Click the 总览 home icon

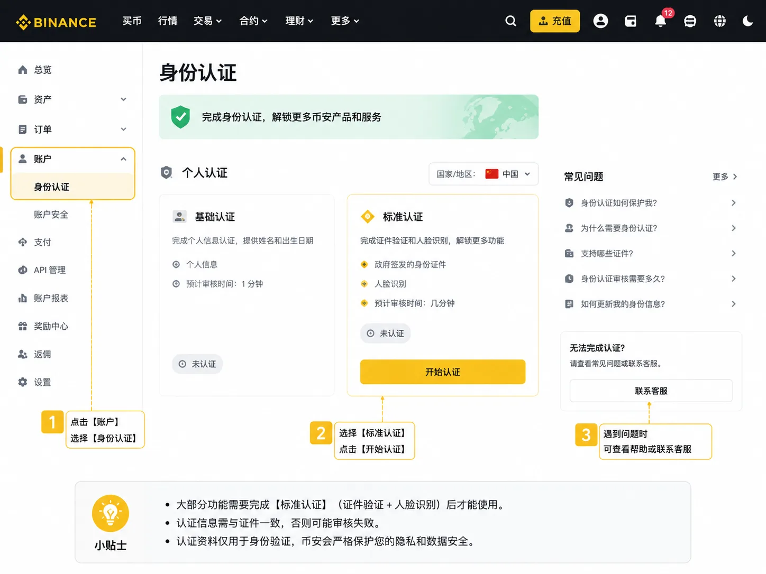click(x=22, y=70)
